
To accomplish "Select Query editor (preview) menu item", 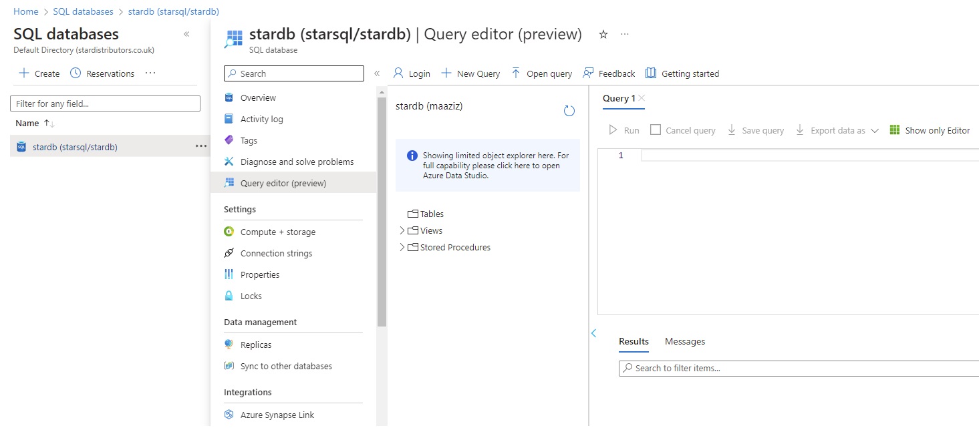I will click(293, 183).
